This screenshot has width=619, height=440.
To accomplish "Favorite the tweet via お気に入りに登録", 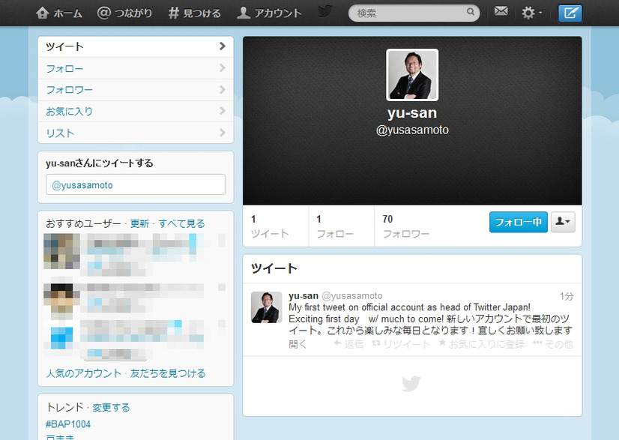I will (482, 344).
